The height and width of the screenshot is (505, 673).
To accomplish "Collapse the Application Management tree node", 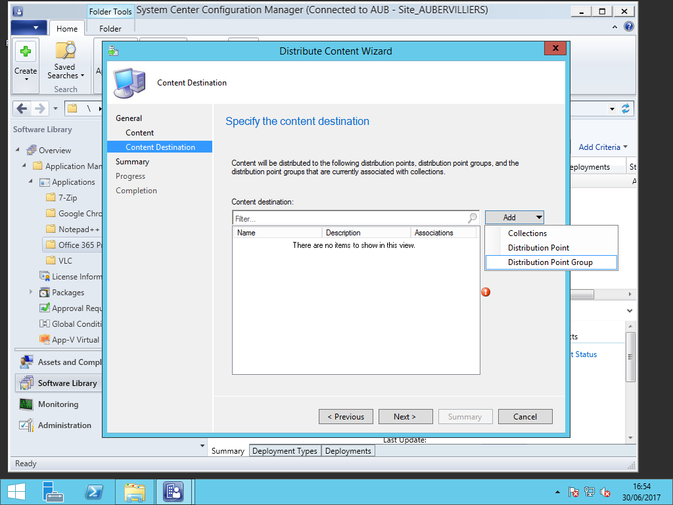I will [x=24, y=165].
